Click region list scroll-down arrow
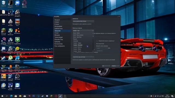The height and width of the screenshot is (98, 175). pos(93,51)
